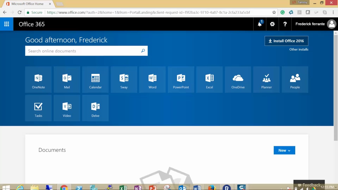Image resolution: width=338 pixels, height=190 pixels.
Task: Open the Adobe PDF extension icon
Action: point(299,12)
